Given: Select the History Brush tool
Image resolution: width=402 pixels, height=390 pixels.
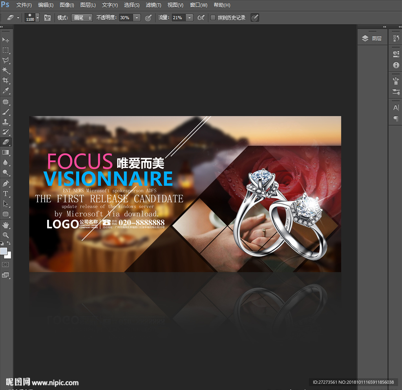Looking at the screenshot, I should point(5,132).
